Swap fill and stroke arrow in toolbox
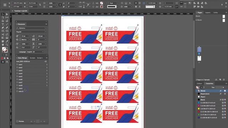The image size is (228, 128). coord(7,48)
